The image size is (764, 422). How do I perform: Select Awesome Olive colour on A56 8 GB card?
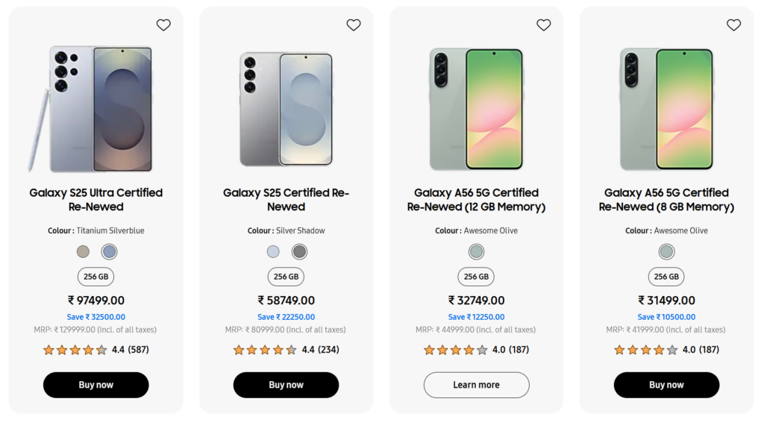[x=666, y=252]
